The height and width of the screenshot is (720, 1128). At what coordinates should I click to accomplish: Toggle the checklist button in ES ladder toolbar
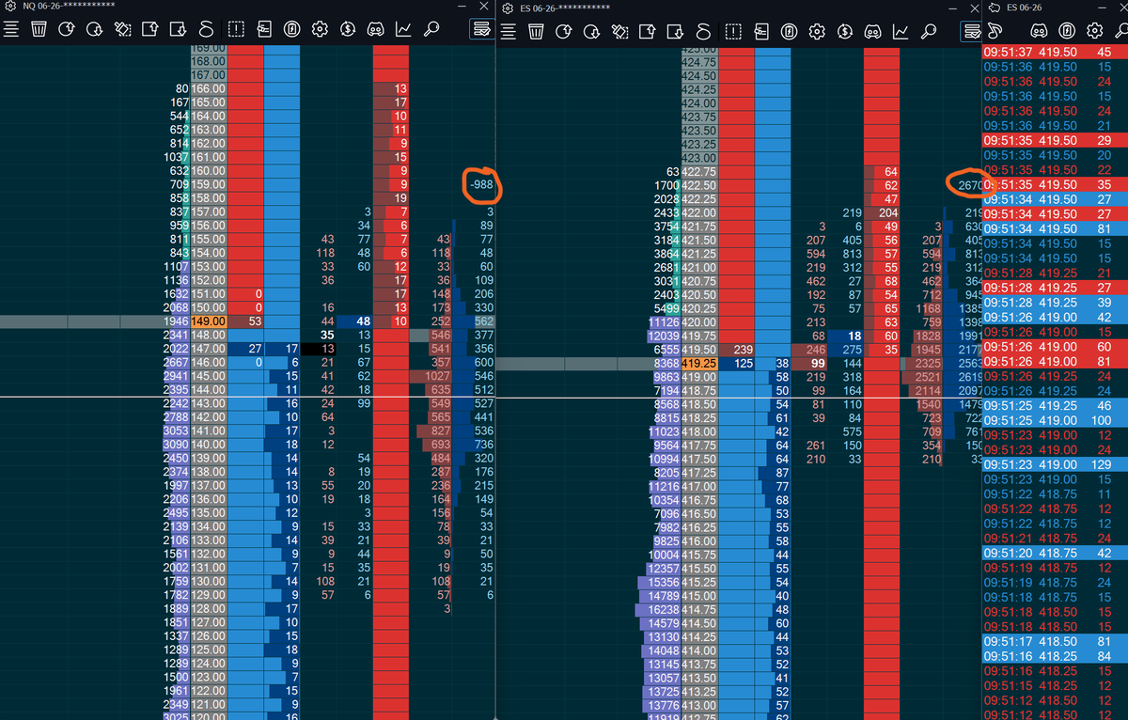(971, 30)
